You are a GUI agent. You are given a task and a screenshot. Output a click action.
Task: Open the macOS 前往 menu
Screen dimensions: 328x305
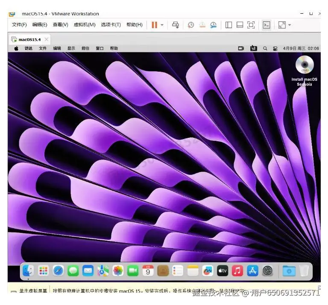(85, 48)
